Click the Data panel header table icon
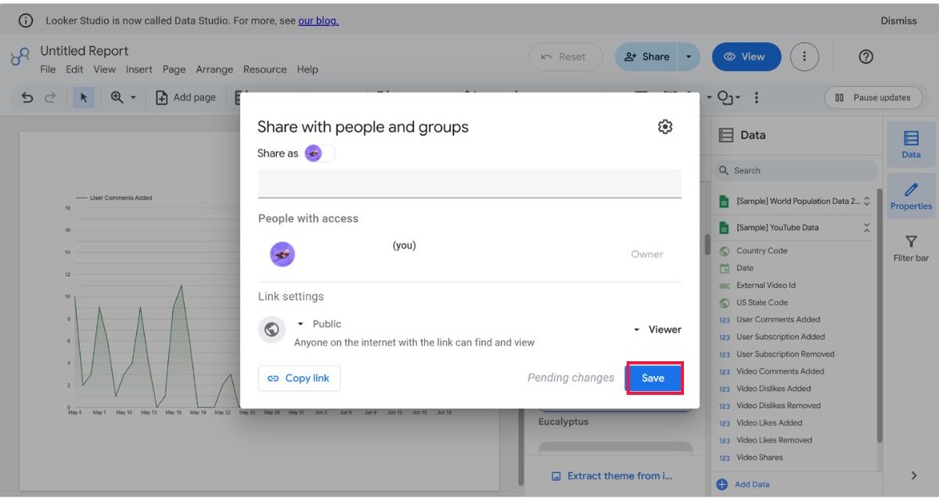This screenshot has width=939, height=502. click(x=726, y=135)
